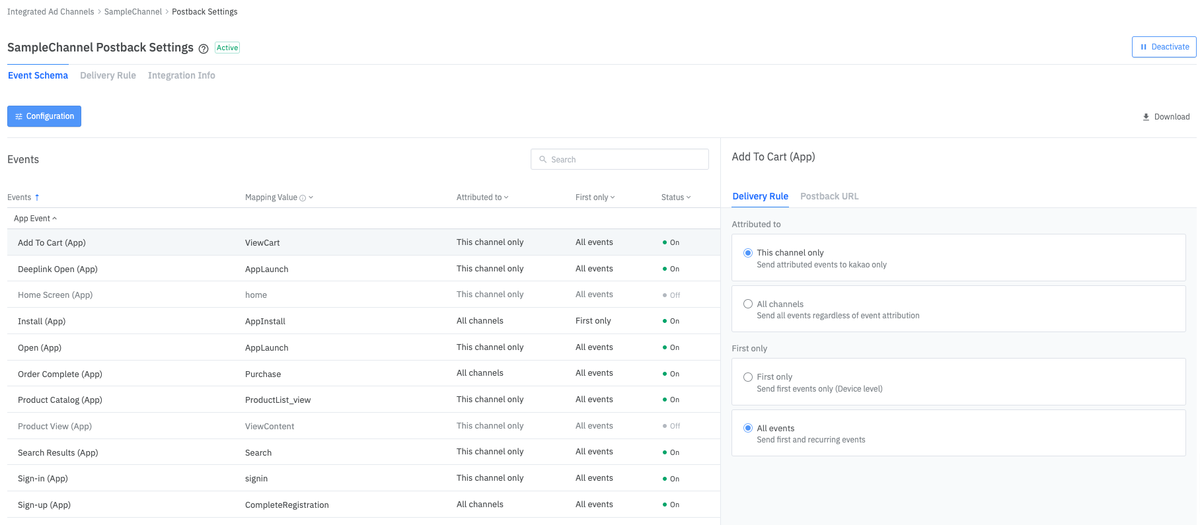Go to SampleChannel breadcrumb
The image size is (1200, 525).
click(x=133, y=12)
